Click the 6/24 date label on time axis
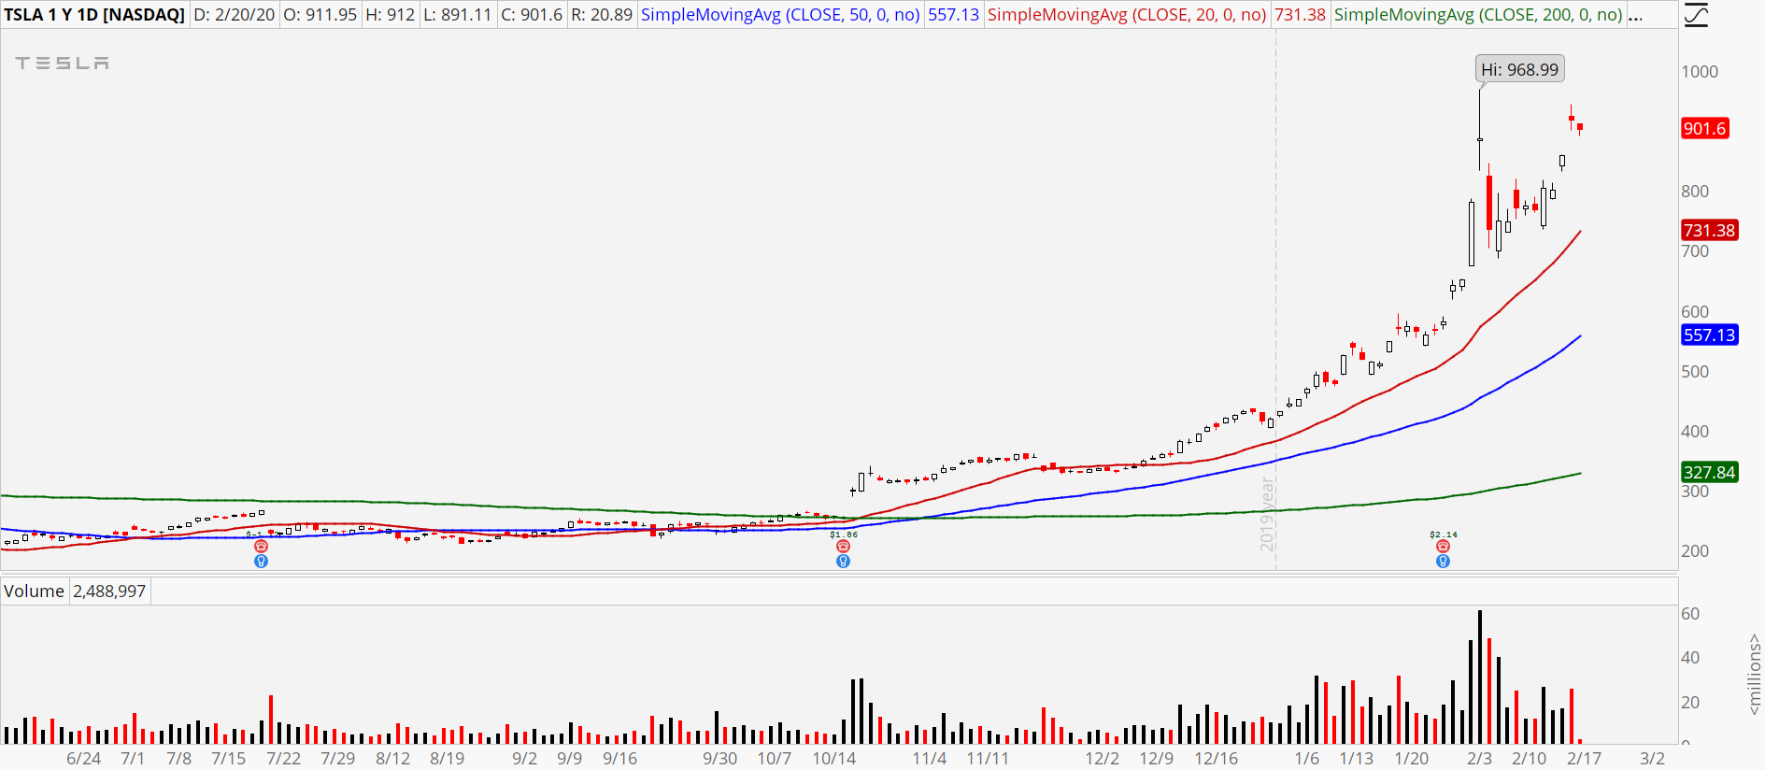The image size is (1765, 770). tap(84, 759)
